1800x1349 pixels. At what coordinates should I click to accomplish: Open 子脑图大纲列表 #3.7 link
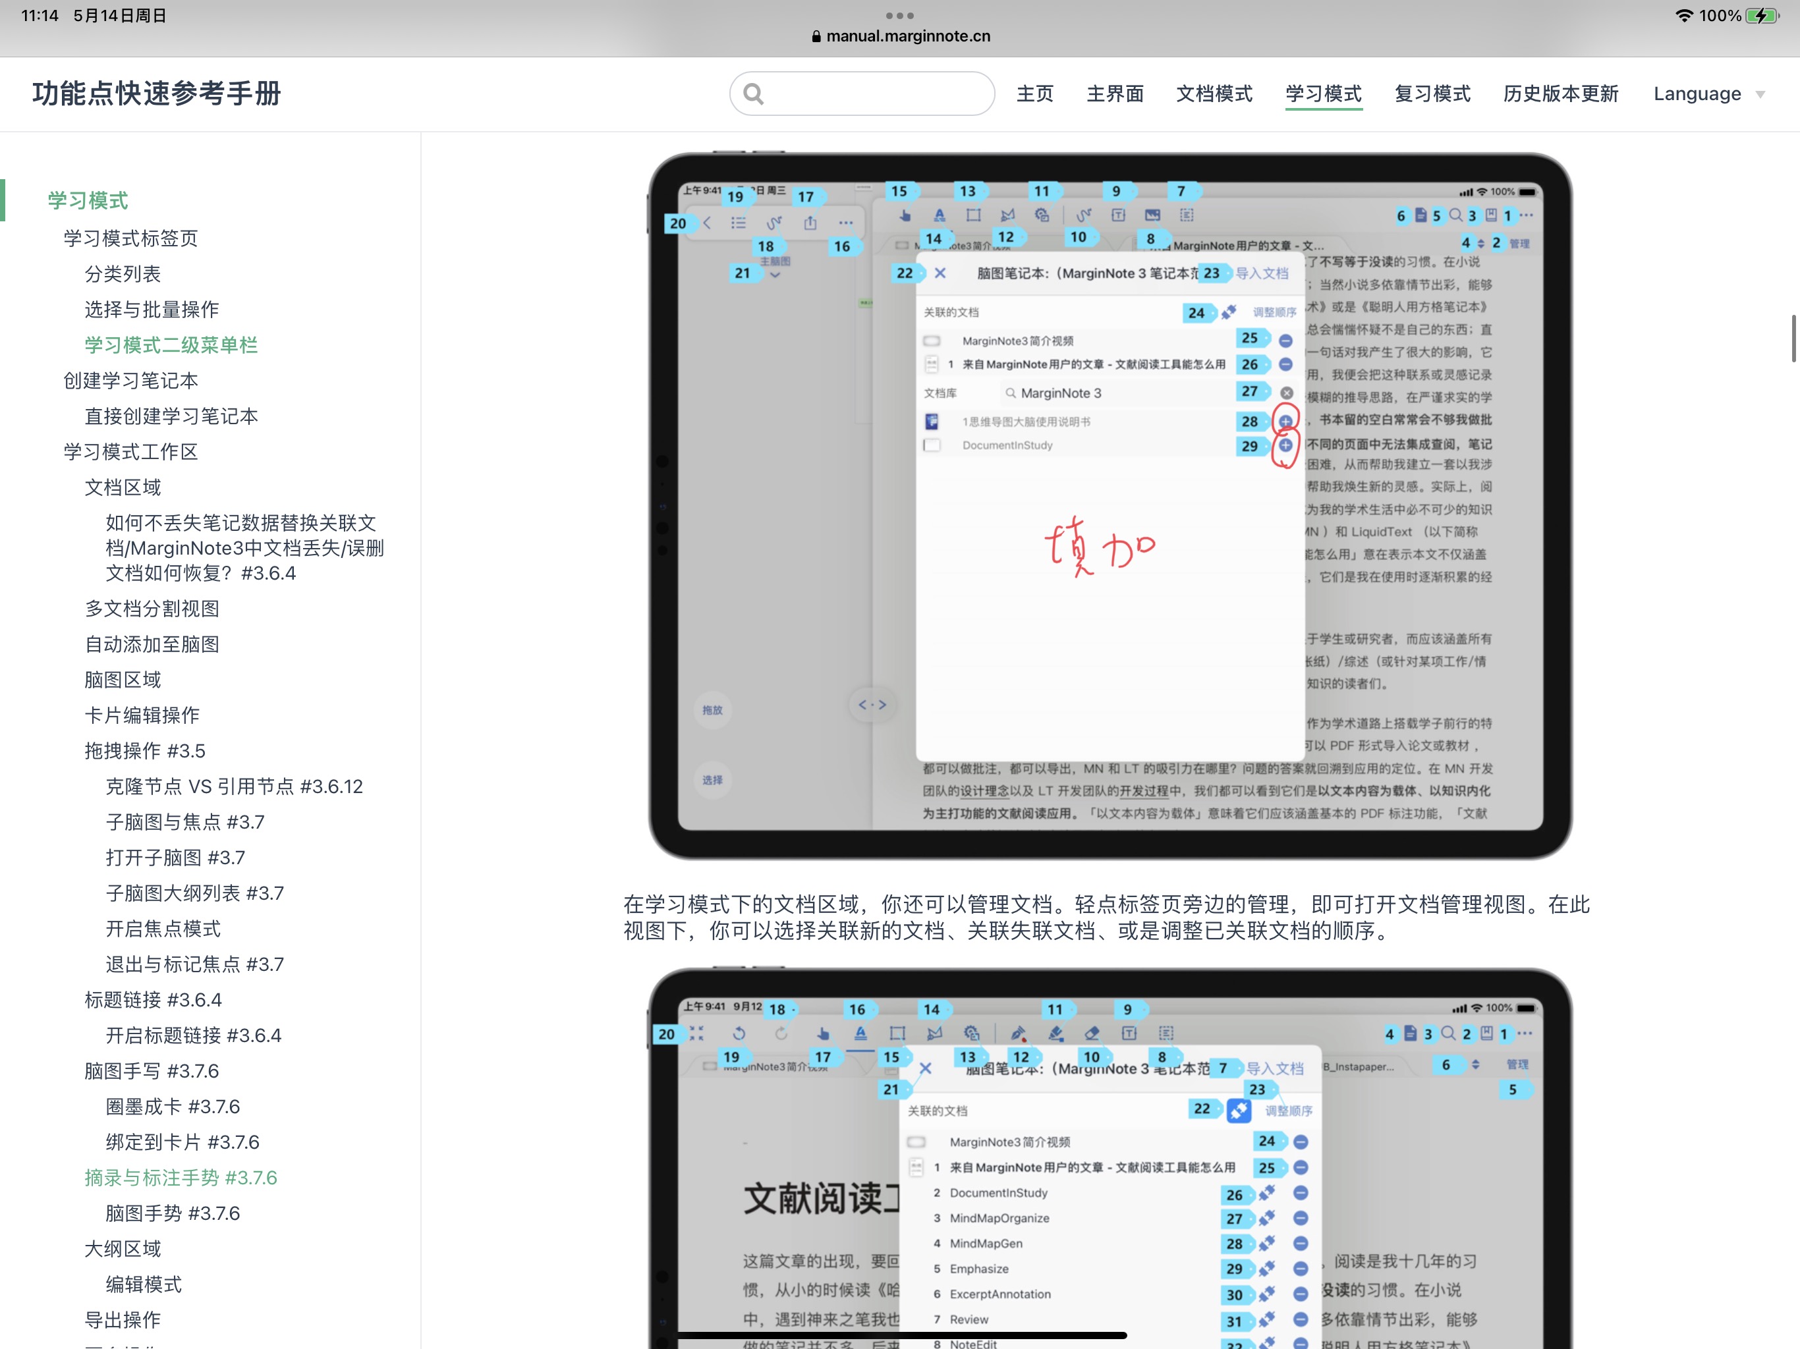pos(194,893)
